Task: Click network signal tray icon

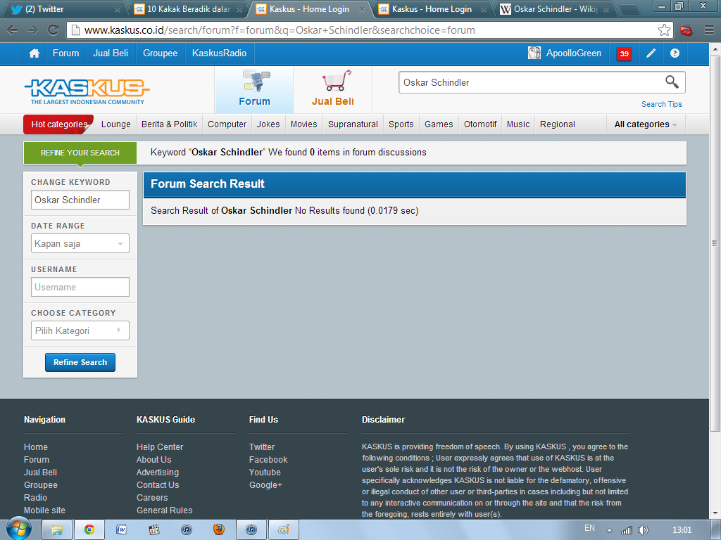Action: click(x=626, y=530)
